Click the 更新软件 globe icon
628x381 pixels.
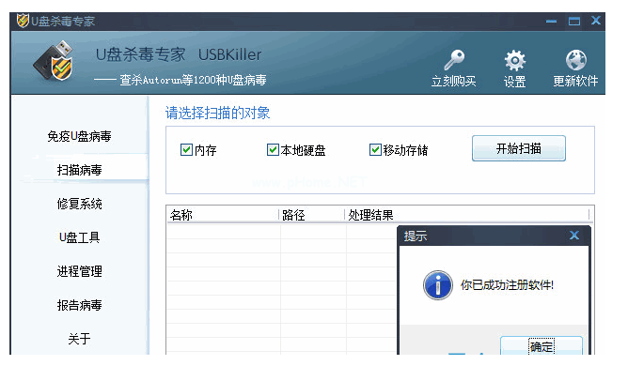tap(575, 61)
